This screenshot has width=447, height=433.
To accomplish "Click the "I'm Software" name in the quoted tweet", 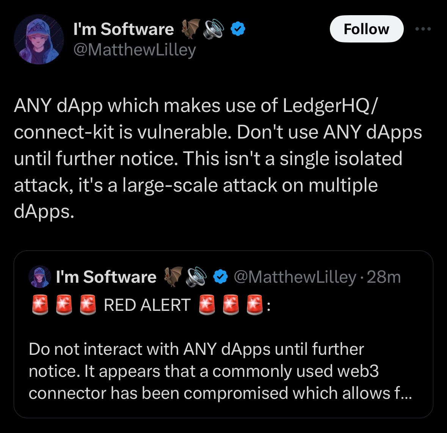I will [x=106, y=277].
